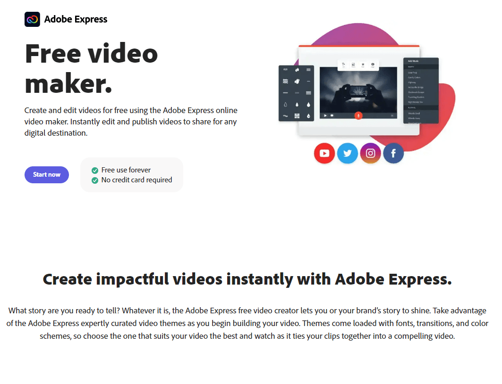Click the photo icon in the white toolbar
The height and width of the screenshot is (384, 502).
pyautogui.click(x=353, y=65)
